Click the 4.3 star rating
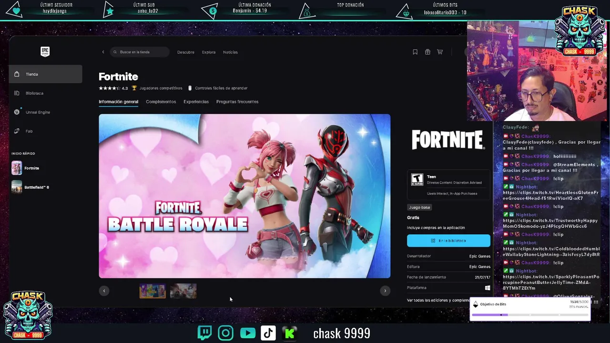 (113, 88)
